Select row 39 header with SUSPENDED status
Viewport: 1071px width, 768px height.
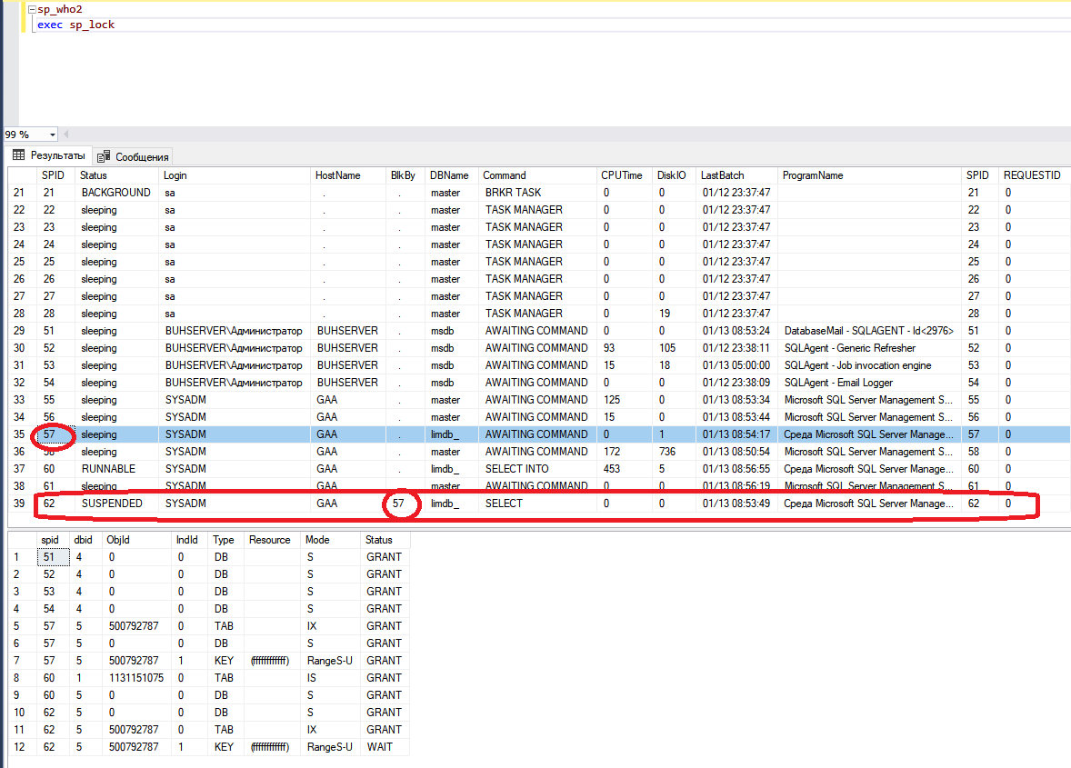[x=19, y=504]
